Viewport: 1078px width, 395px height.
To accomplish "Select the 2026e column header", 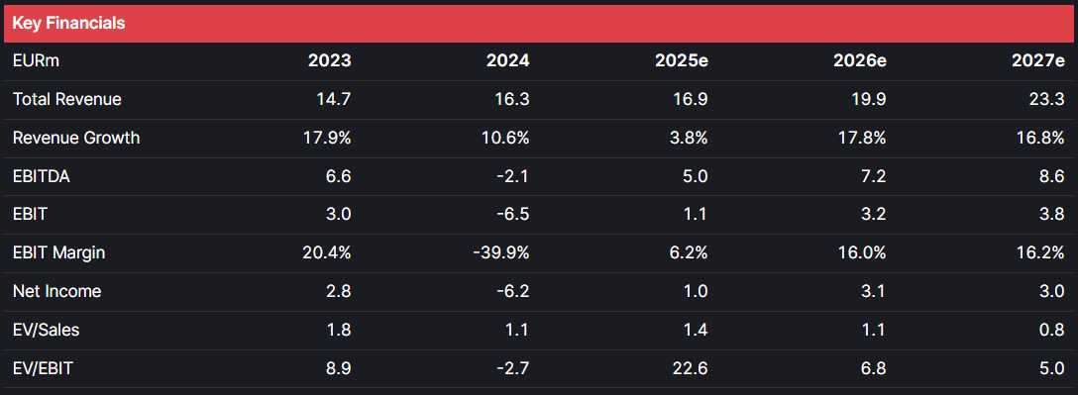I will 859,60.
